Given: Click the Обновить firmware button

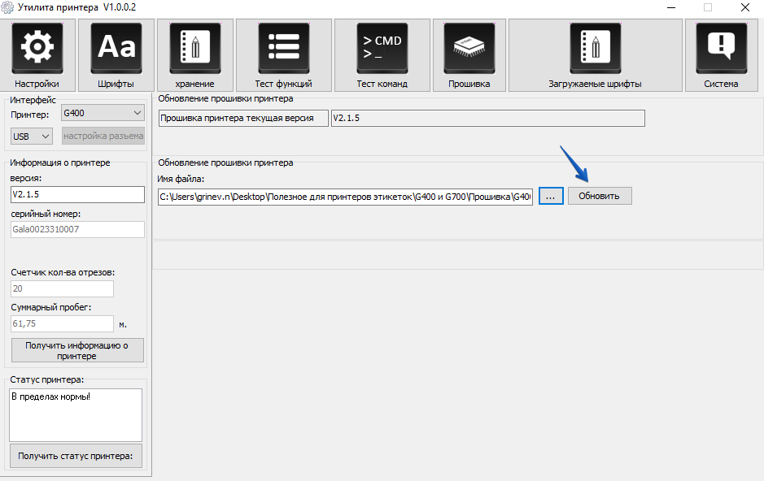Looking at the screenshot, I should click(x=599, y=196).
